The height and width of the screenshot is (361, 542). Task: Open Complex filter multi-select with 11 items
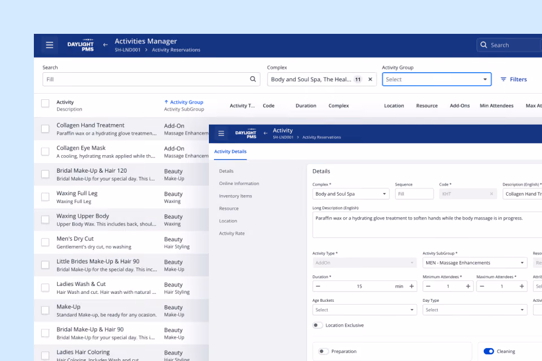point(321,79)
